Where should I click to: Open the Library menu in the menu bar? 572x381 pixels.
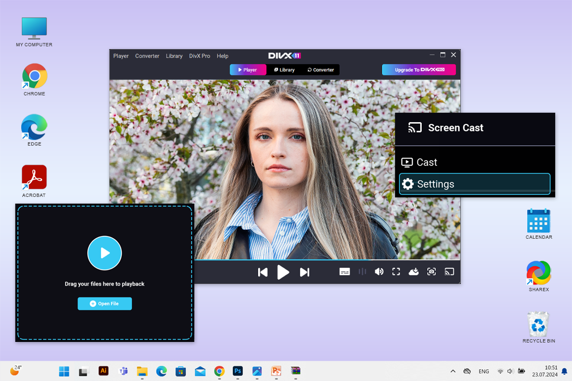coord(174,56)
